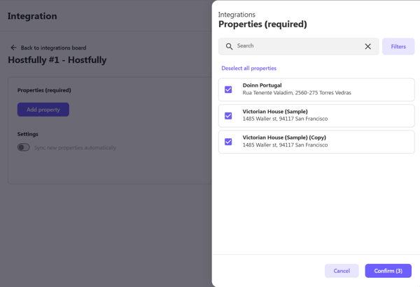Image resolution: width=420 pixels, height=287 pixels.
Task: Click Deselect all properties link
Action: (x=248, y=68)
